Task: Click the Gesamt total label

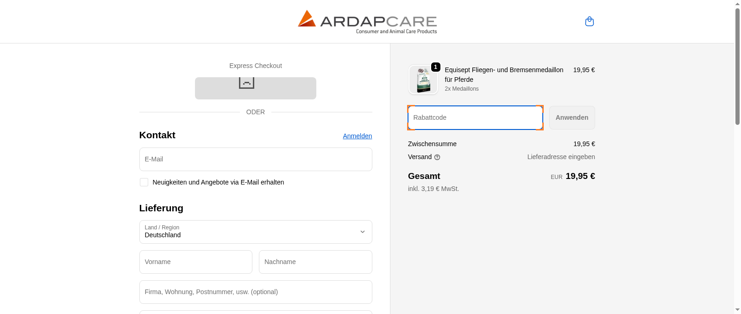Action: [424, 176]
